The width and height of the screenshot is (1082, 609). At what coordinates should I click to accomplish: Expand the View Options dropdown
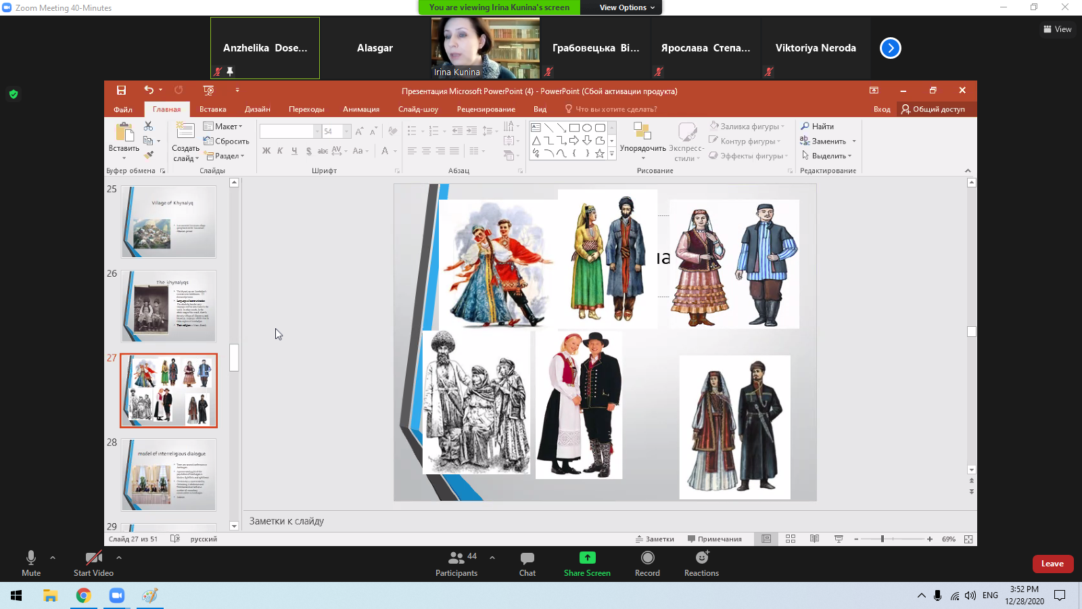tap(627, 7)
